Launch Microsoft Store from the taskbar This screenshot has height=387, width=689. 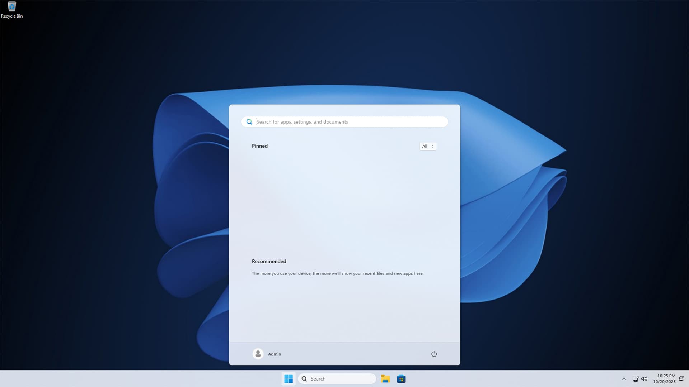[401, 379]
